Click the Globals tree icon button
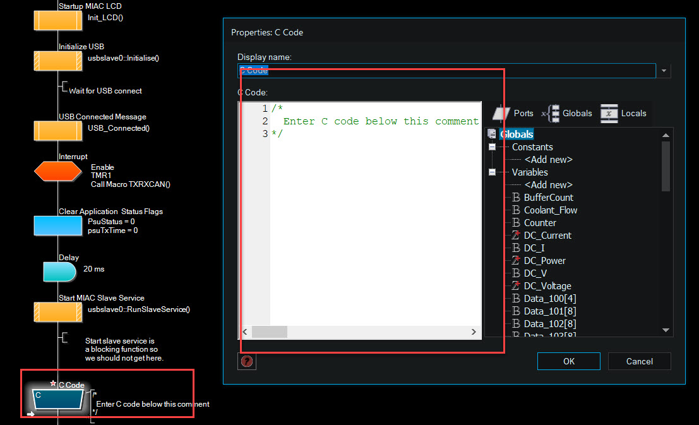Screen dimensions: 699x425 coord(551,114)
